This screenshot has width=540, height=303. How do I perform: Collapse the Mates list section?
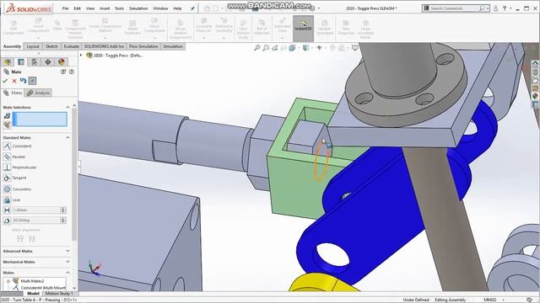(67, 273)
